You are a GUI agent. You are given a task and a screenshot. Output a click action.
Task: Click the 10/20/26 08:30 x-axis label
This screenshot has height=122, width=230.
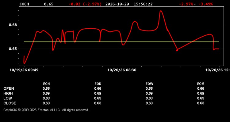coord(122,70)
